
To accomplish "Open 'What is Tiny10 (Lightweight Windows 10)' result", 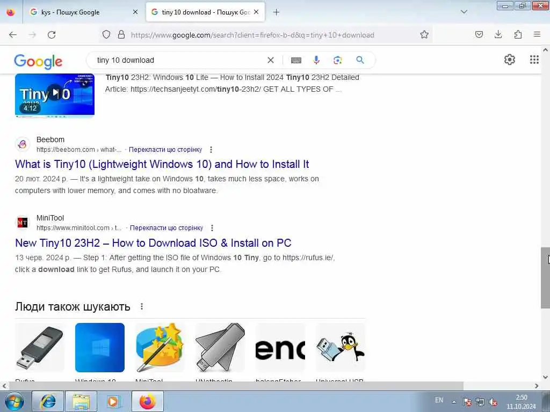I will pyautogui.click(x=162, y=164).
